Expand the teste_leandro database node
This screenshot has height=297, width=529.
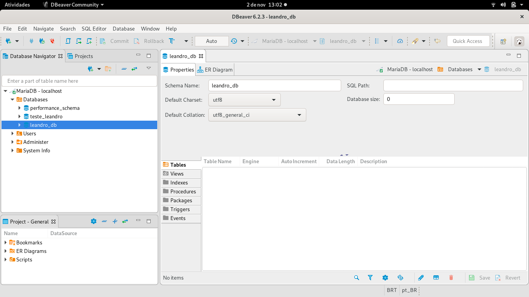point(19,116)
